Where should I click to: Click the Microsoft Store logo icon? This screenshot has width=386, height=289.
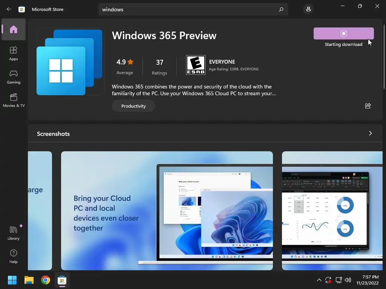(x=21, y=9)
